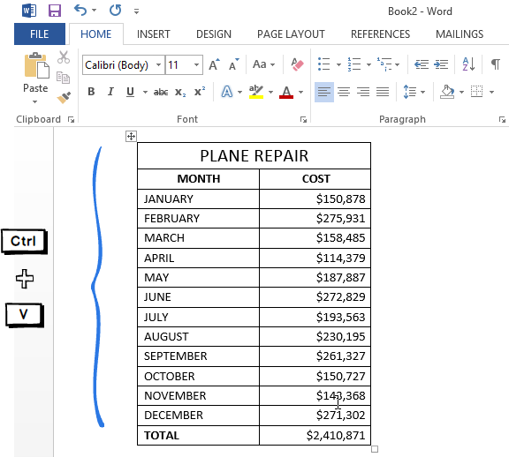Image resolution: width=509 pixels, height=457 pixels.
Task: Justify the paragraph text
Action: tap(383, 92)
